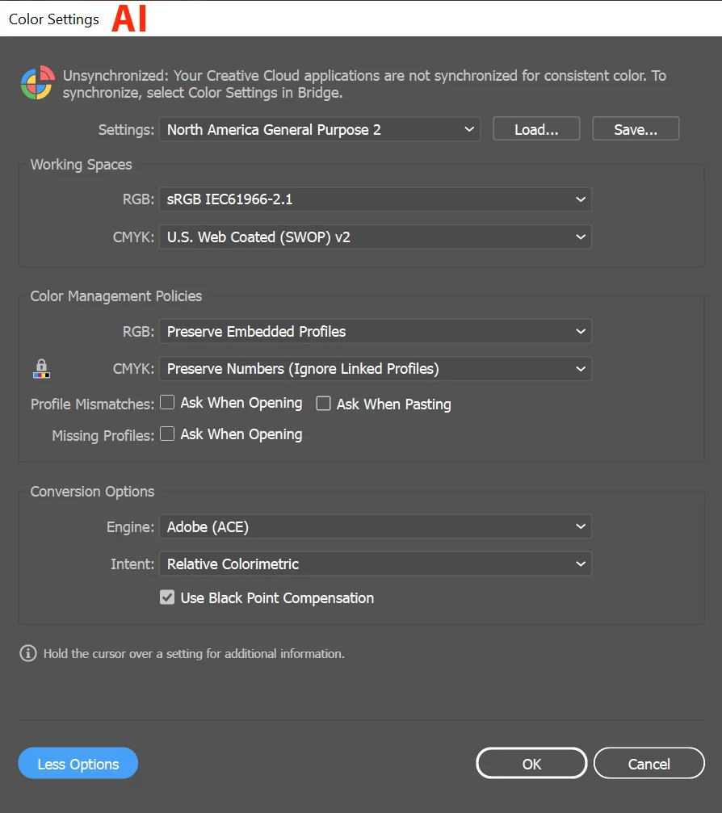Viewport: 722px width, 813px height.
Task: Click the Engine label
Action: (x=130, y=526)
